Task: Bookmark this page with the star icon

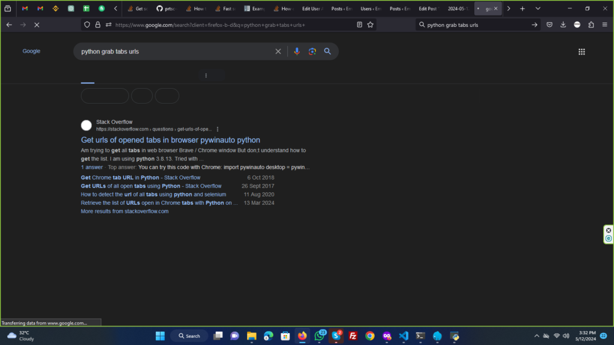Action: (371, 25)
